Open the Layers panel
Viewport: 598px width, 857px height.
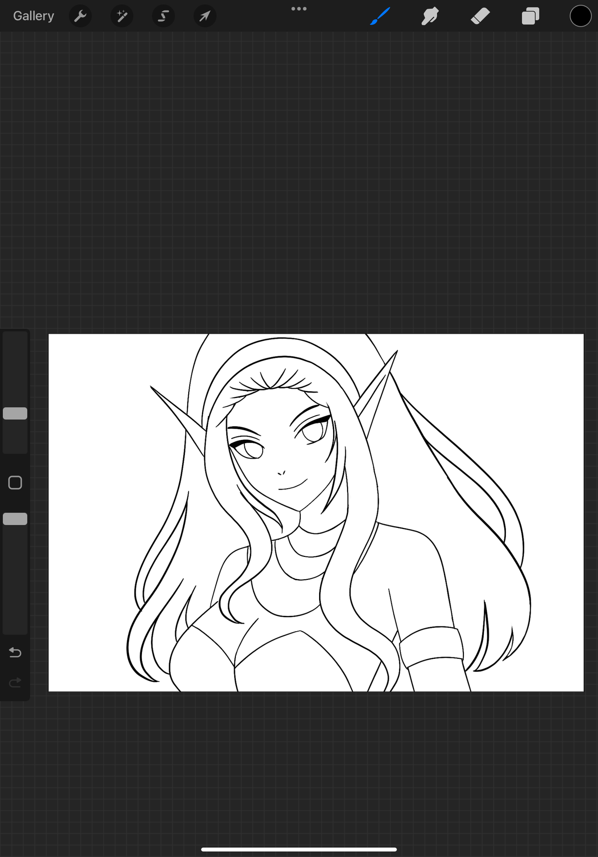click(x=531, y=16)
